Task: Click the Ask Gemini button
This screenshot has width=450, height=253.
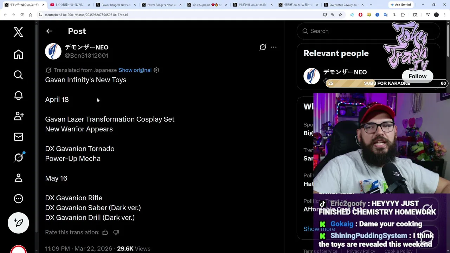Action: [x=400, y=5]
